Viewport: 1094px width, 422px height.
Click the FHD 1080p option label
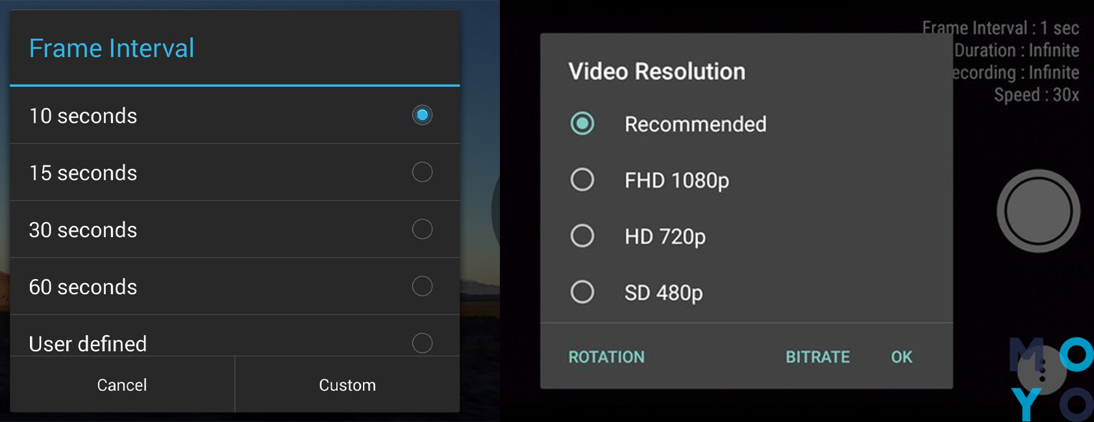(677, 180)
